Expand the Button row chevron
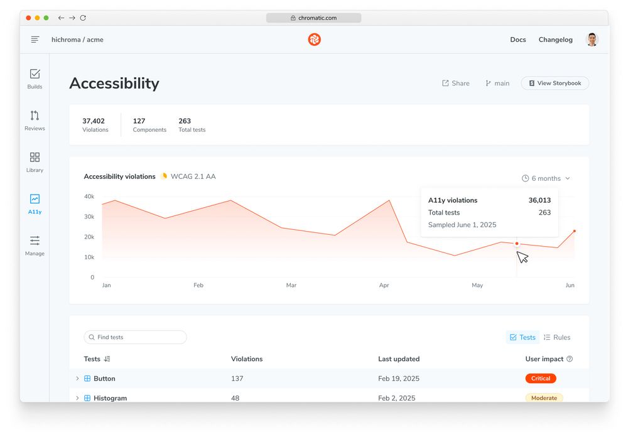 [77, 379]
